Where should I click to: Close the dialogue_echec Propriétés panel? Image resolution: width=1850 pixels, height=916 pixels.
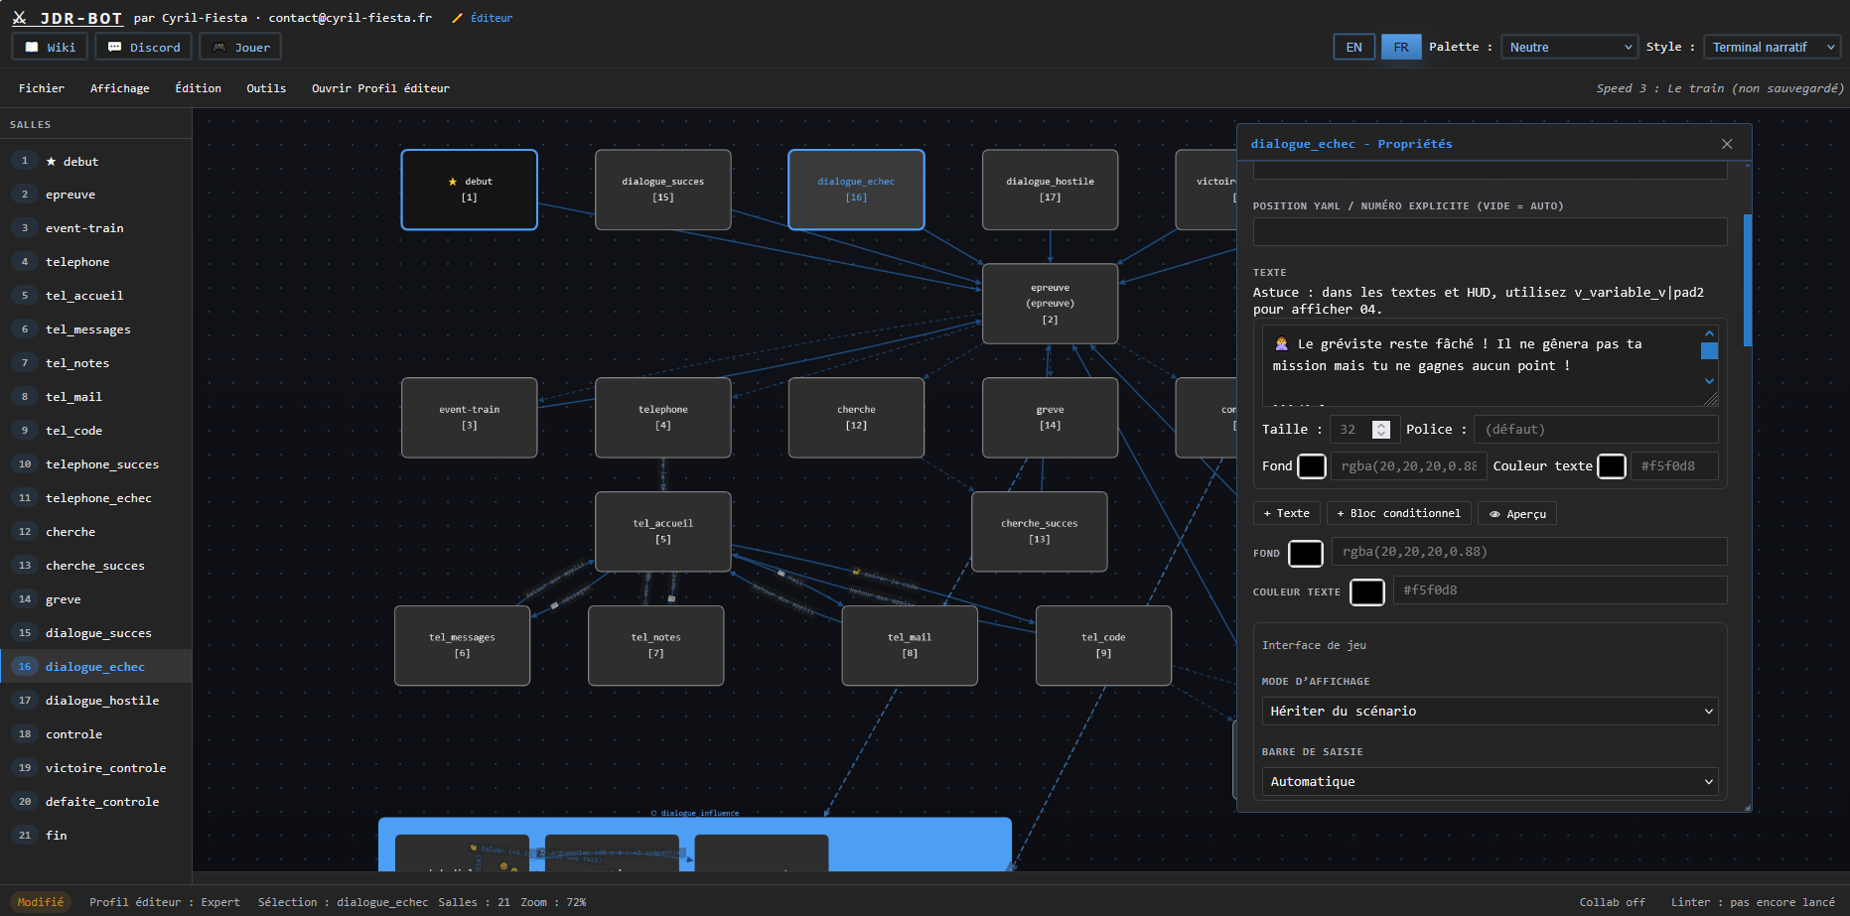[1727, 144]
